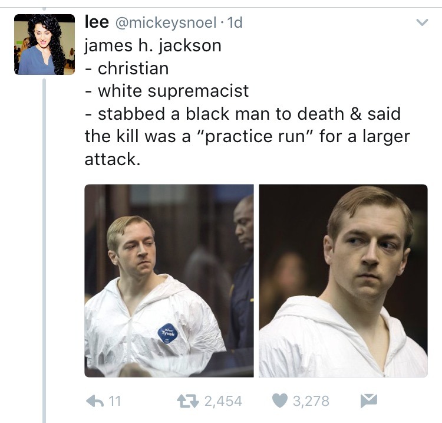Screen dimensions: 442x423
Task: View the 11 replies count
Action: tap(115, 401)
